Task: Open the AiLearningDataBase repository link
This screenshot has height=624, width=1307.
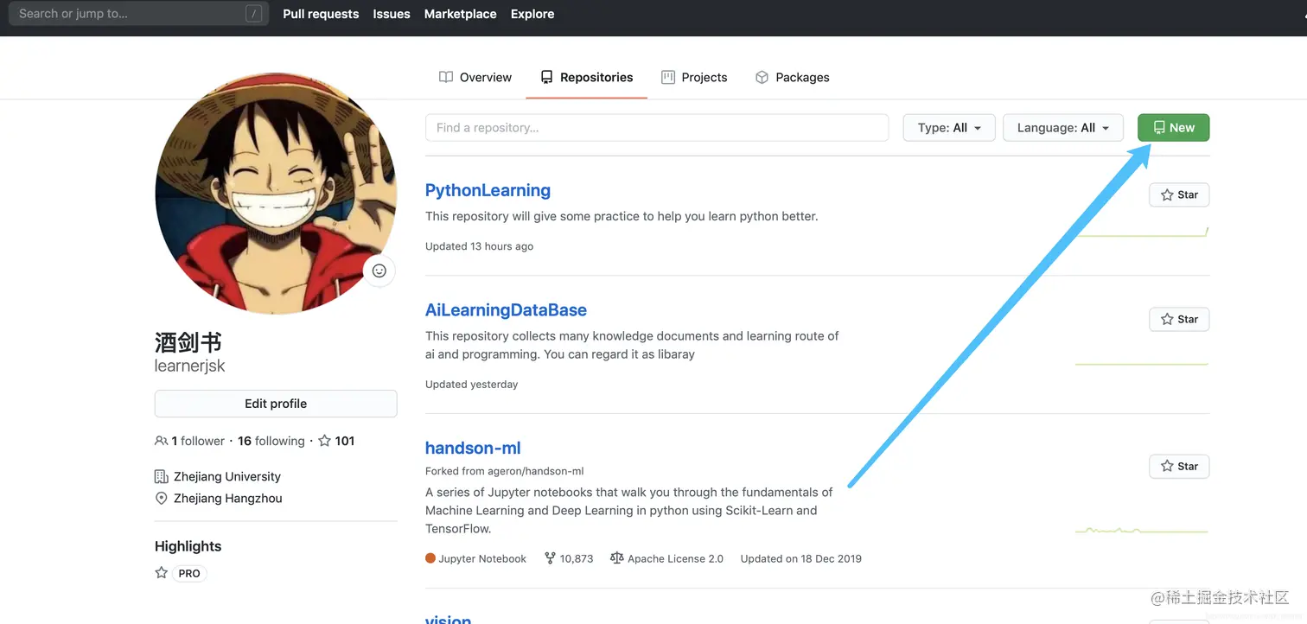Action: pyautogui.click(x=506, y=310)
